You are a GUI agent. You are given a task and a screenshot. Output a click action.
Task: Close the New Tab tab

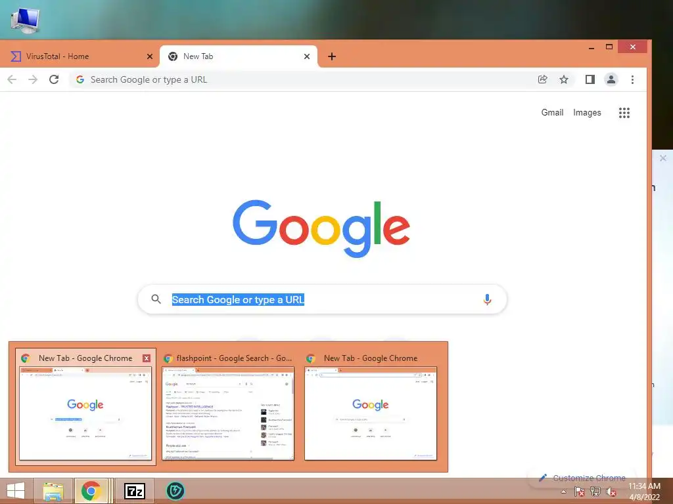pos(306,56)
